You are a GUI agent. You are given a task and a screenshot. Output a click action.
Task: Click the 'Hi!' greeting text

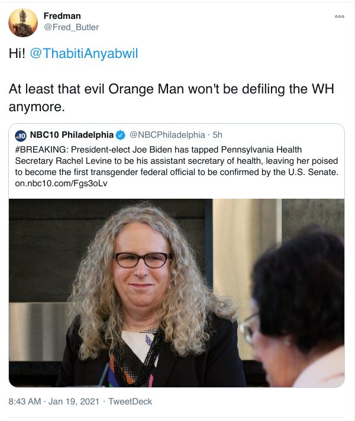click(17, 53)
